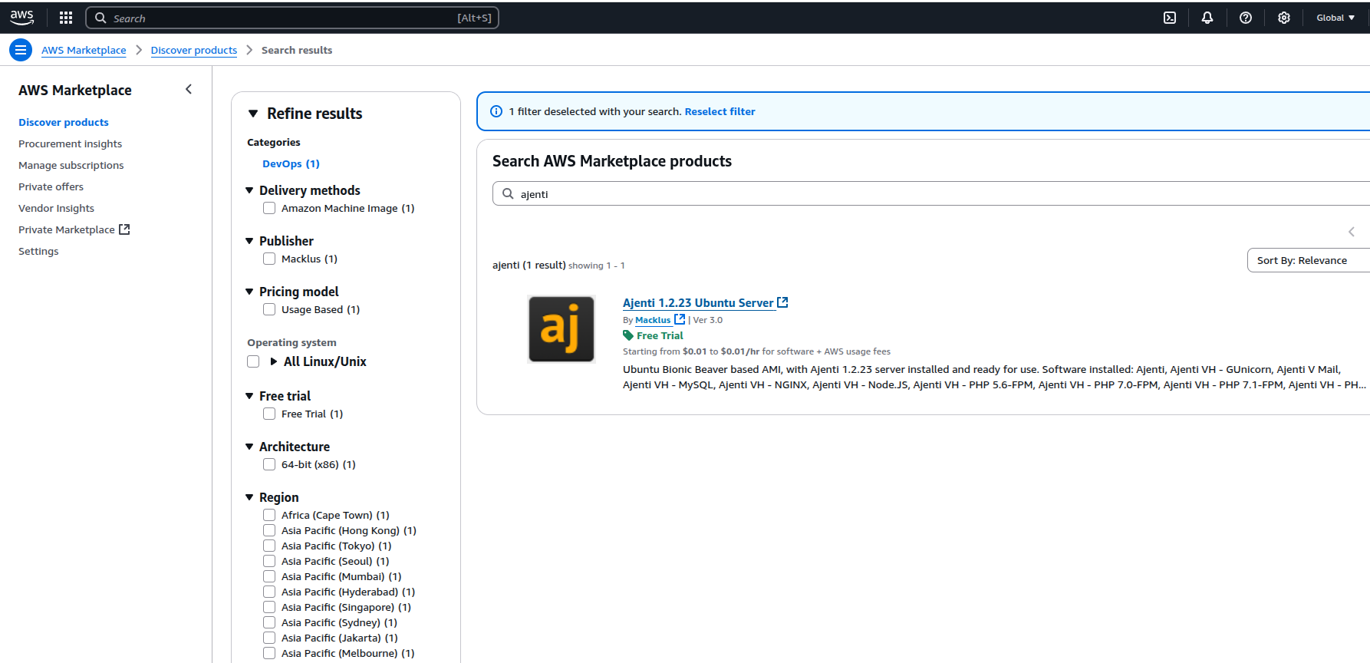Collapse the Delivery methods section
1370x663 pixels.
(249, 190)
